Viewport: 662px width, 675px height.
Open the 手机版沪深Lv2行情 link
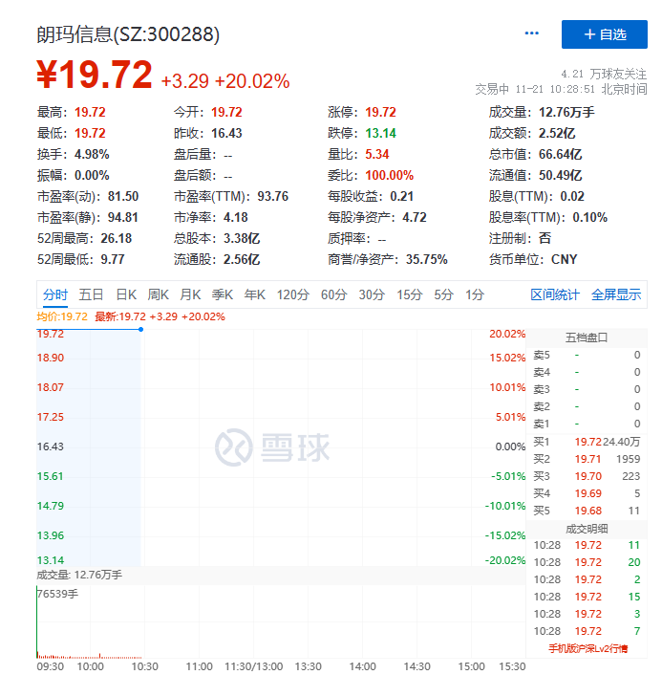tap(588, 649)
